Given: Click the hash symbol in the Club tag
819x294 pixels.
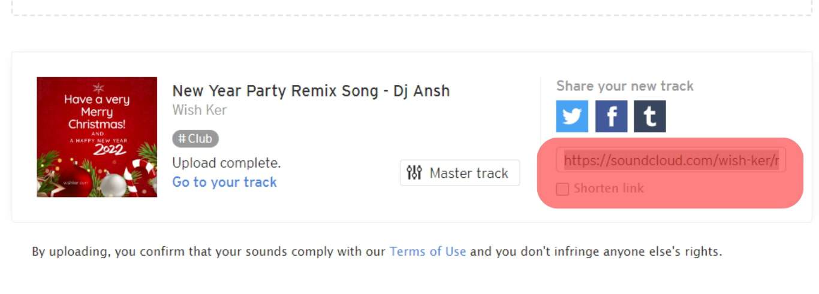Looking at the screenshot, I should (182, 139).
